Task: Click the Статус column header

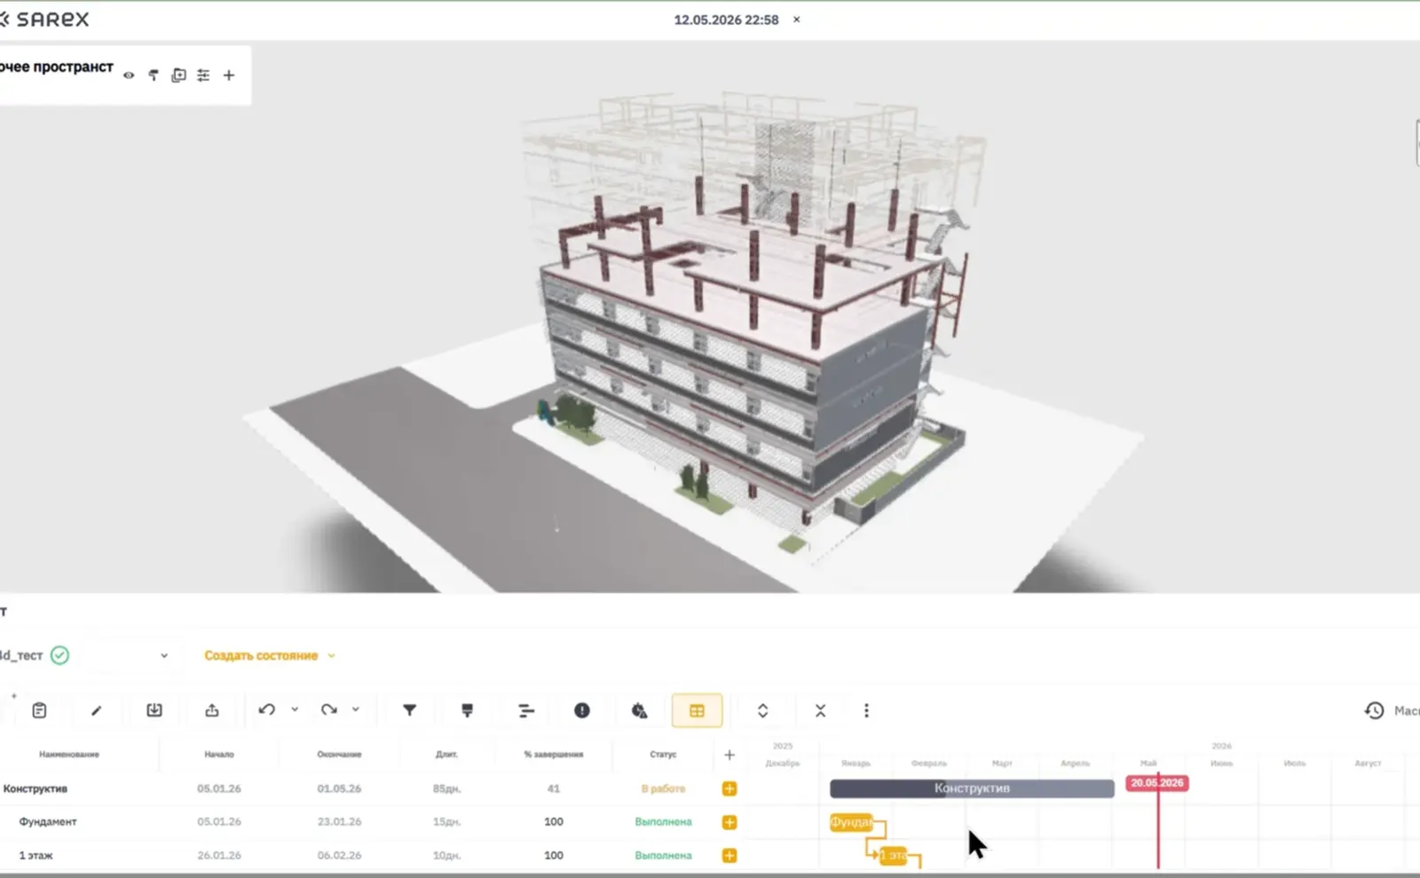Action: click(663, 755)
